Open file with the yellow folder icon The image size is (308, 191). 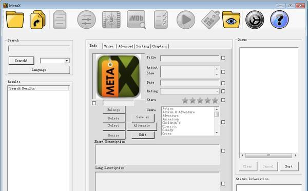[15, 20]
